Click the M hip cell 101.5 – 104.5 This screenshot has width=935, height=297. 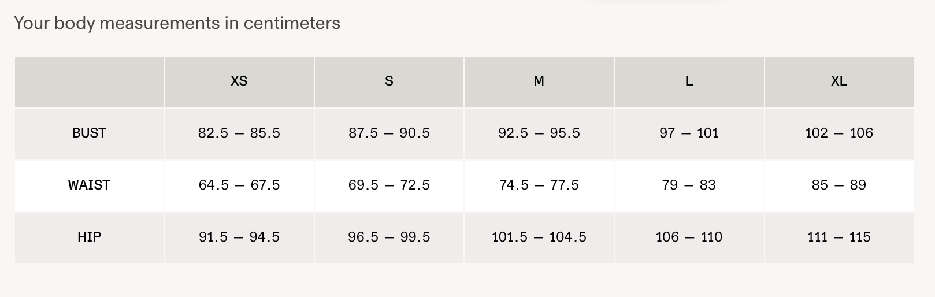(x=539, y=237)
